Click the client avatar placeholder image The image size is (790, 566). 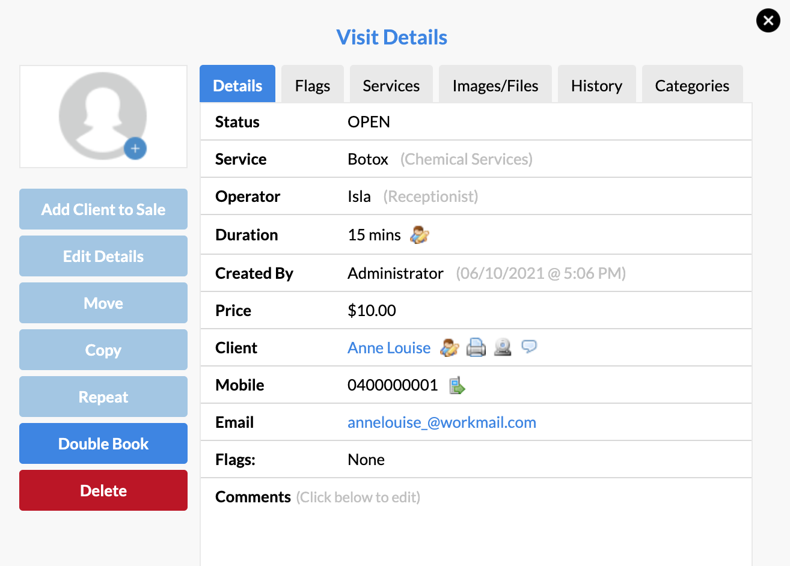(103, 116)
